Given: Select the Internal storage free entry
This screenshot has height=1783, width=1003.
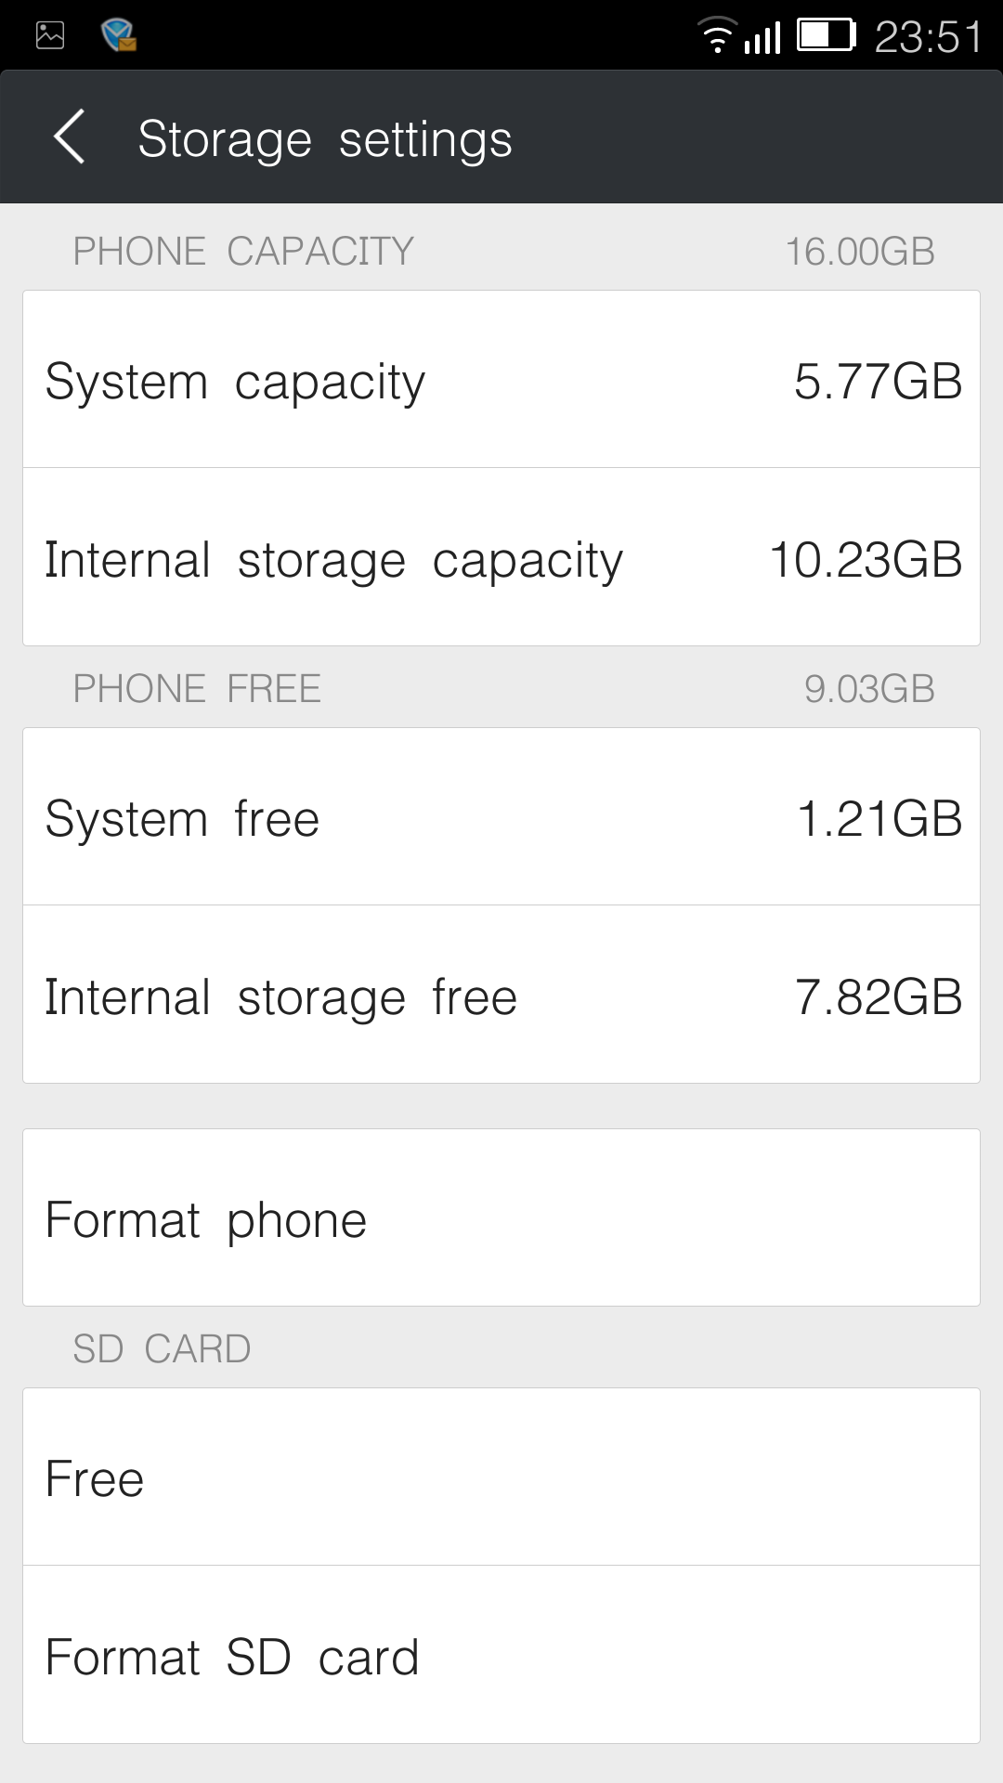Looking at the screenshot, I should [x=501, y=996].
